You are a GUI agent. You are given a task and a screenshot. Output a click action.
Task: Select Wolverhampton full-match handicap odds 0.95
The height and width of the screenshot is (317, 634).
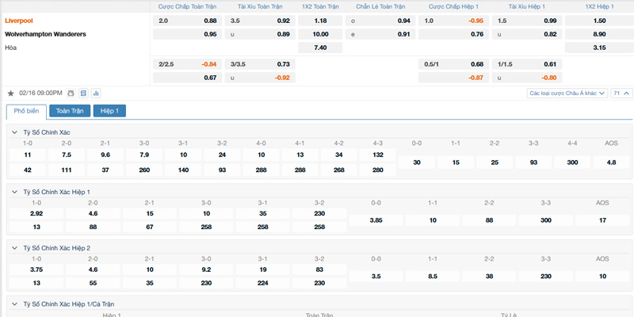coord(188,34)
